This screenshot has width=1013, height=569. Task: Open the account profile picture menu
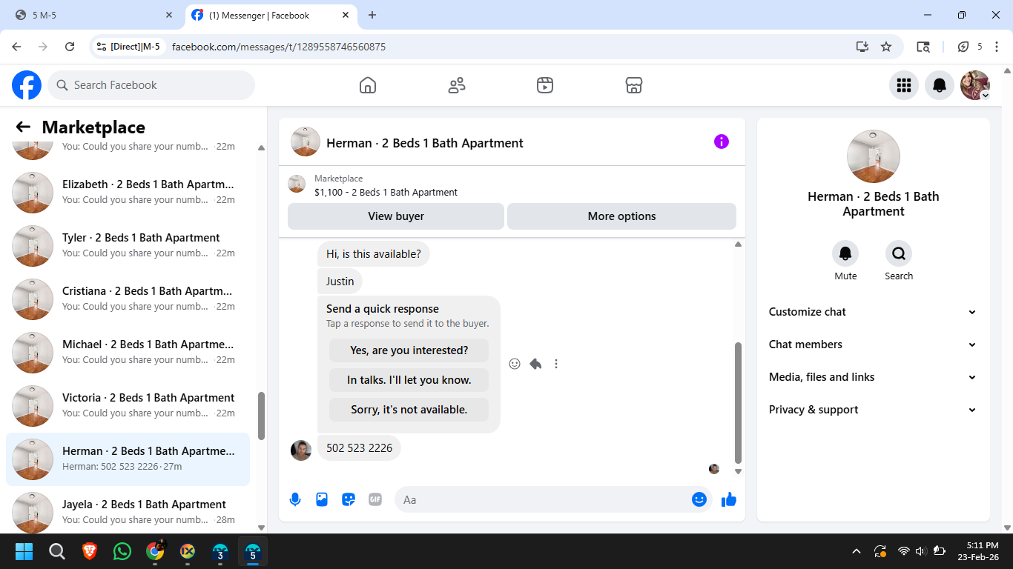[975, 85]
